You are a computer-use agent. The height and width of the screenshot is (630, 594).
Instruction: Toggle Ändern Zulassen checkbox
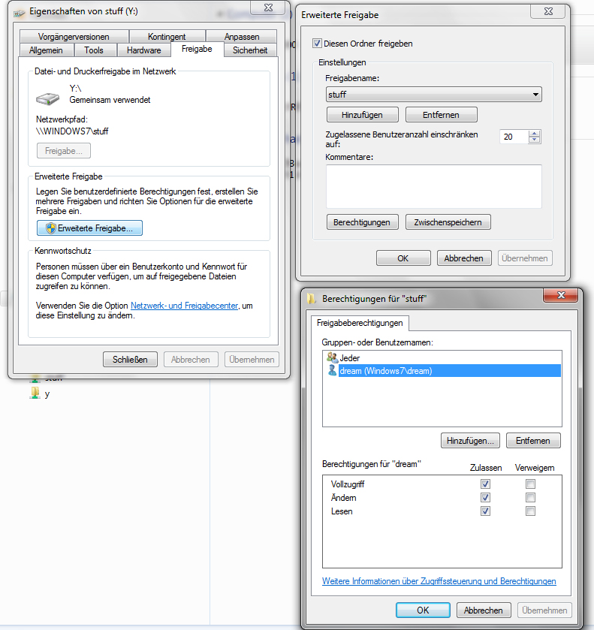tap(485, 497)
